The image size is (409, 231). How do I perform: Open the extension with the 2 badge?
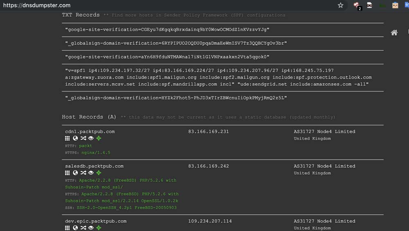click(x=357, y=6)
